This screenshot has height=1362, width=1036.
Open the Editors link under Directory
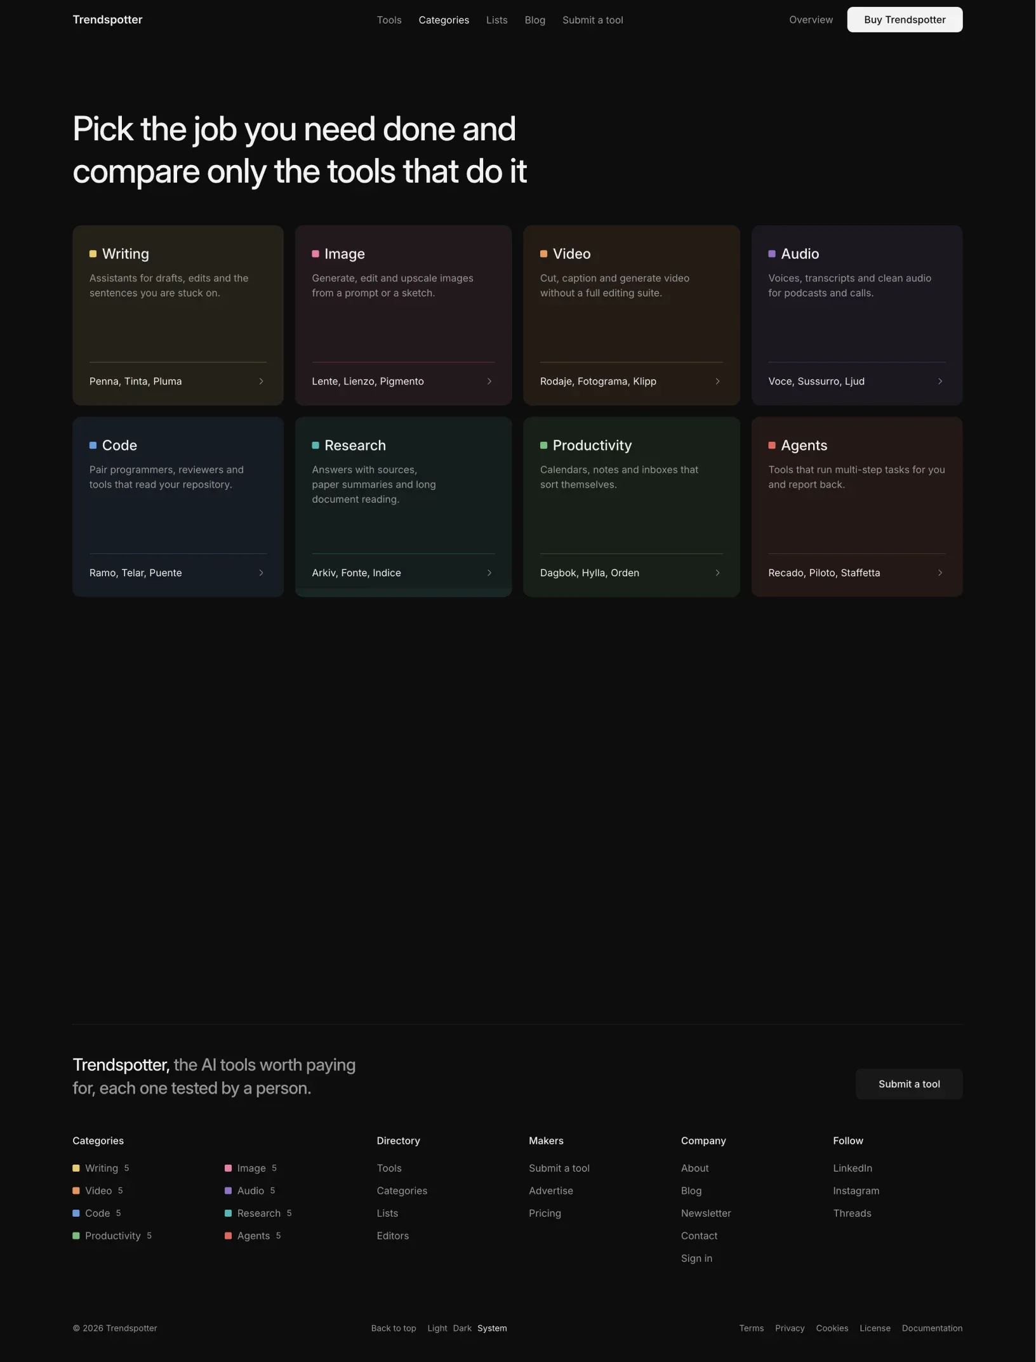point(393,1236)
